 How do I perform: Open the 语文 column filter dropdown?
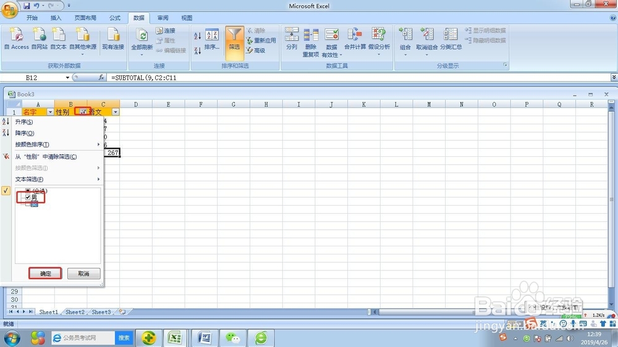[x=116, y=112]
